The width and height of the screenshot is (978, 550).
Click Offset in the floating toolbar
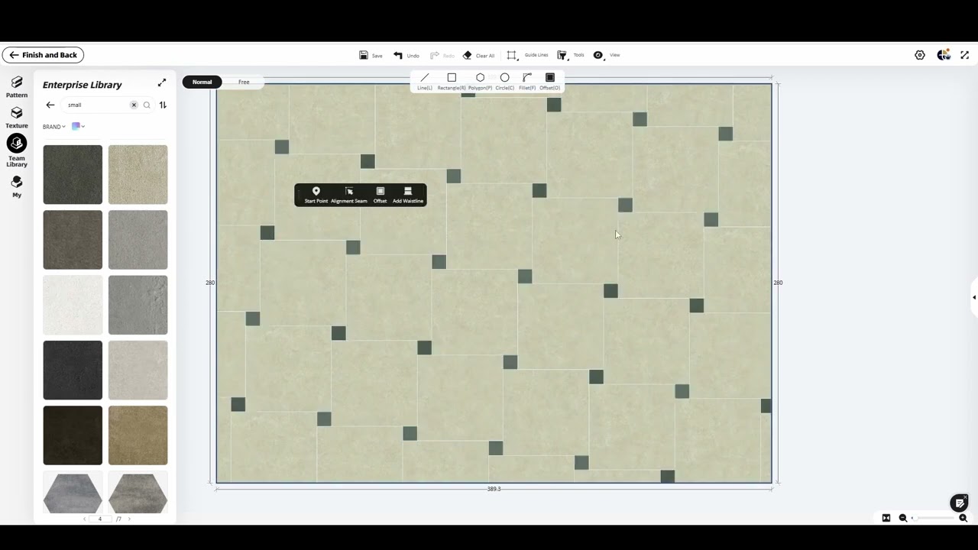coord(380,196)
